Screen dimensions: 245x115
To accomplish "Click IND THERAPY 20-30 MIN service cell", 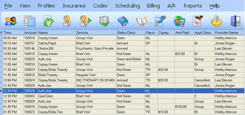I will coord(96,80).
